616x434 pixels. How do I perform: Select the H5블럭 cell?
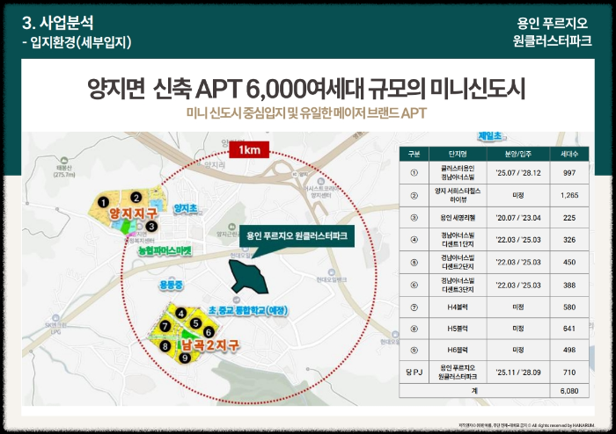(458, 329)
